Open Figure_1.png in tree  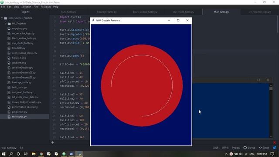pyautogui.click(x=19, y=58)
